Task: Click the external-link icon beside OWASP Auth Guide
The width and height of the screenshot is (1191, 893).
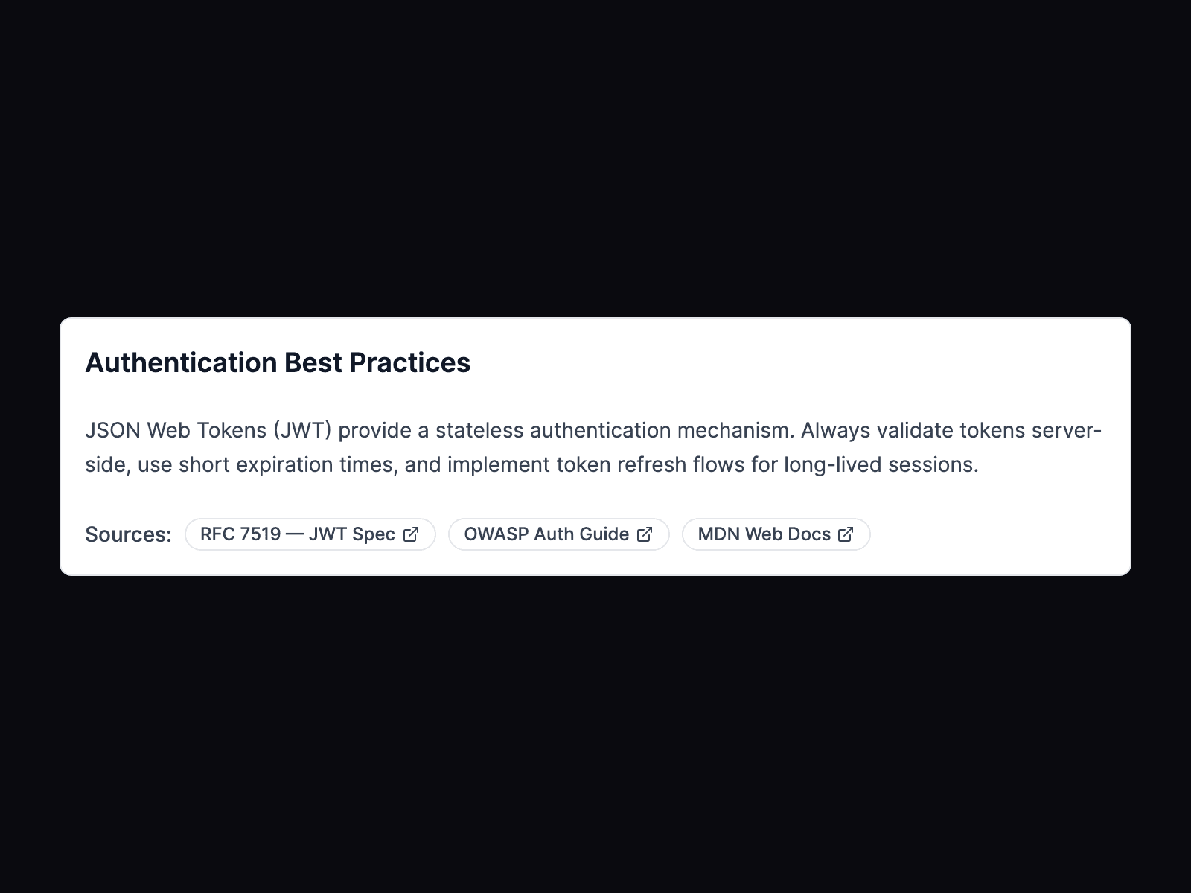Action: point(645,534)
